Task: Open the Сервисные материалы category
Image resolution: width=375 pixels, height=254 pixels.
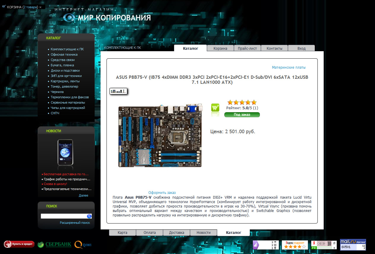Action: point(68,102)
